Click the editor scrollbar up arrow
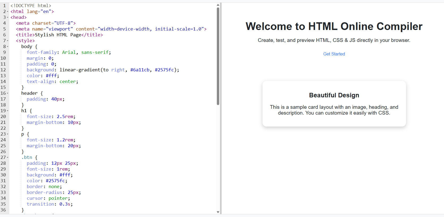Screen dimensions: 444x217 (x=218, y=5)
